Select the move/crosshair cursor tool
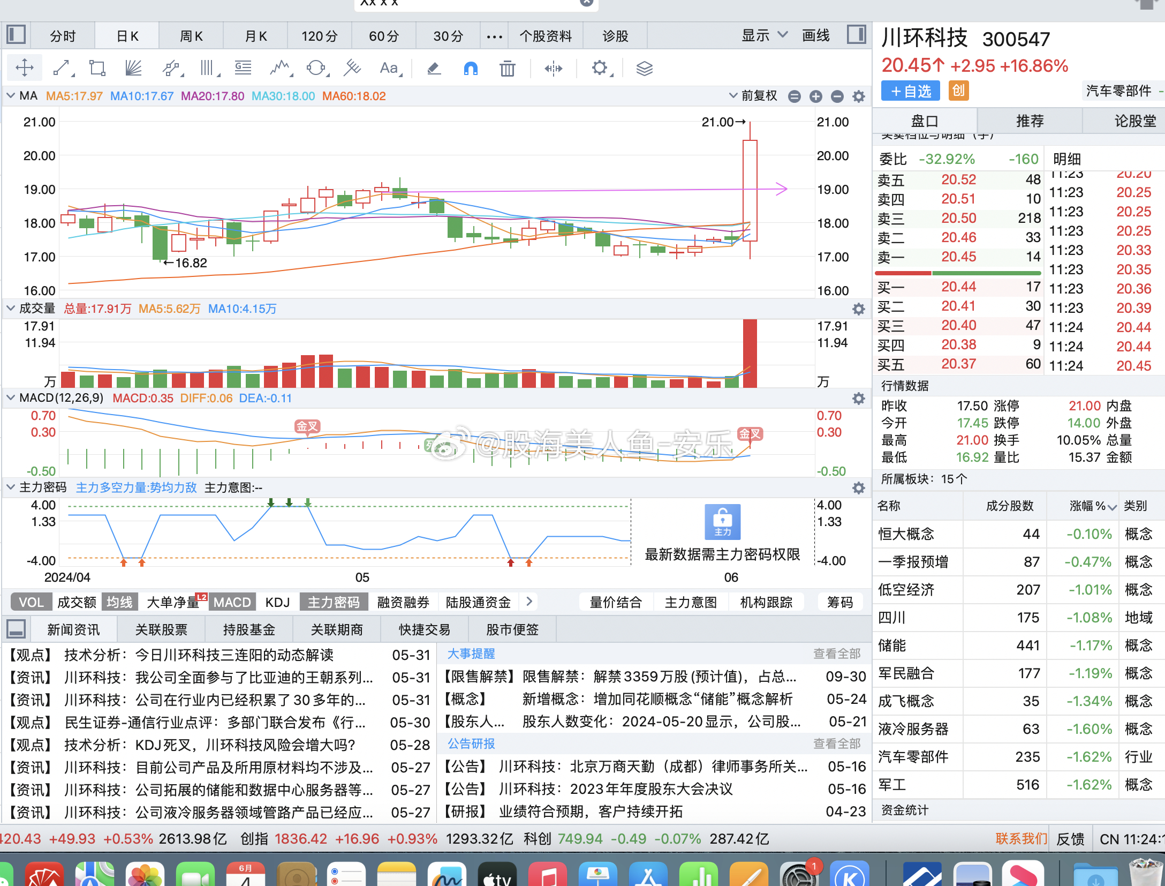Viewport: 1165px width, 886px height. [25, 68]
